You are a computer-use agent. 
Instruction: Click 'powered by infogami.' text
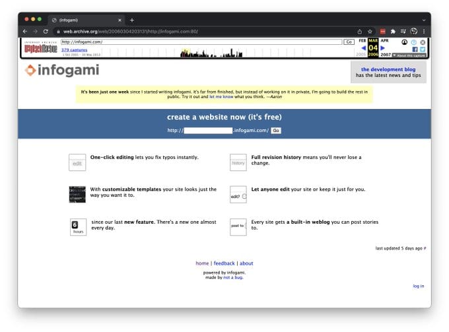[224, 273]
